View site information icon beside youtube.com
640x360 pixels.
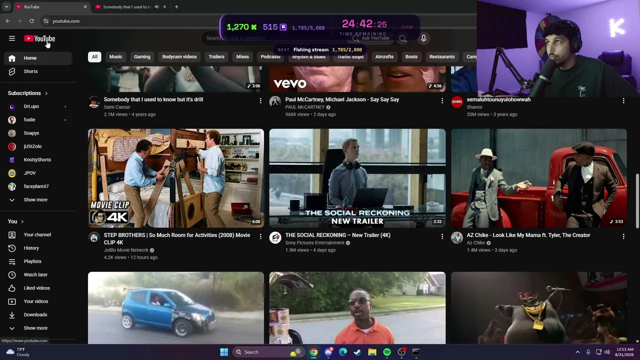45,21
